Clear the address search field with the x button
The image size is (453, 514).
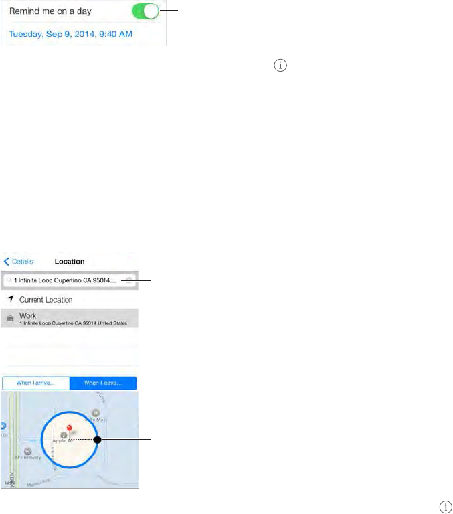coord(129,280)
